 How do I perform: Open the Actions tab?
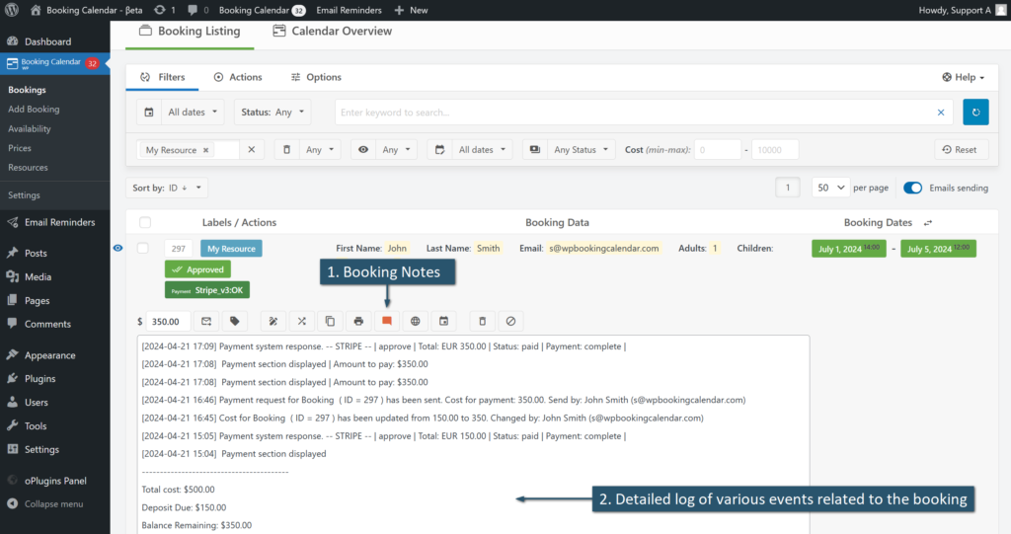(x=238, y=77)
